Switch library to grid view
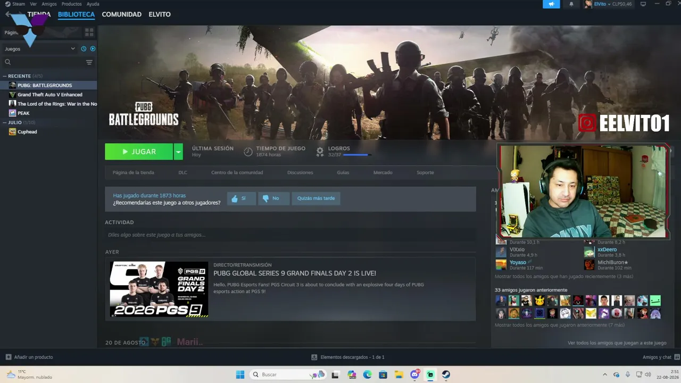This screenshot has width=681, height=383. [x=89, y=32]
